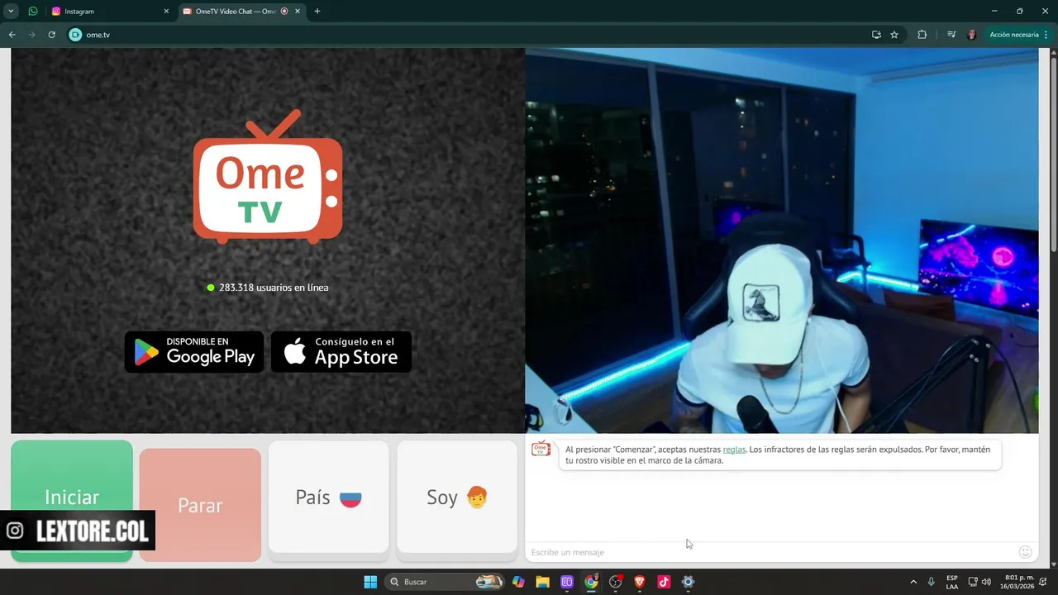This screenshot has height=595, width=1058.
Task: Click the webcam video preview
Action: [x=781, y=240]
